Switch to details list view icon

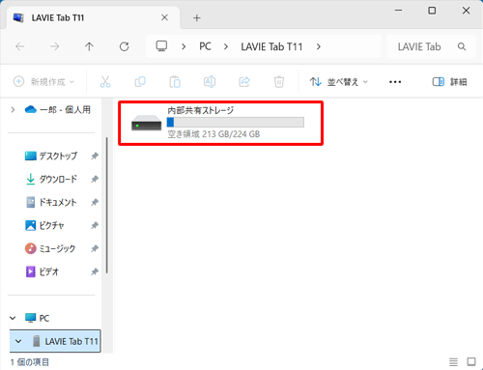pyautogui.click(x=453, y=362)
